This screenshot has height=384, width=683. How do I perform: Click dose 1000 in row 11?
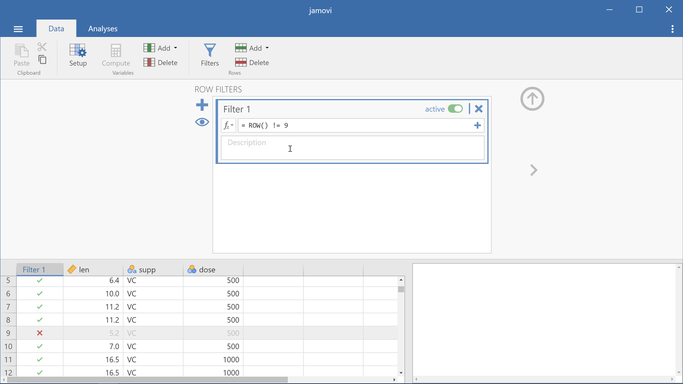tap(213, 359)
